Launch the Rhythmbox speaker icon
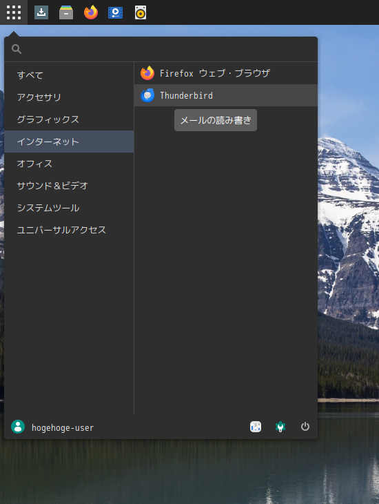Screen dimensions: 379x504 pos(141,12)
